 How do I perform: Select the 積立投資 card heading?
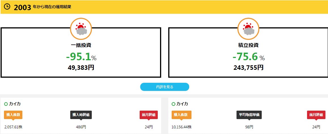click(248, 45)
